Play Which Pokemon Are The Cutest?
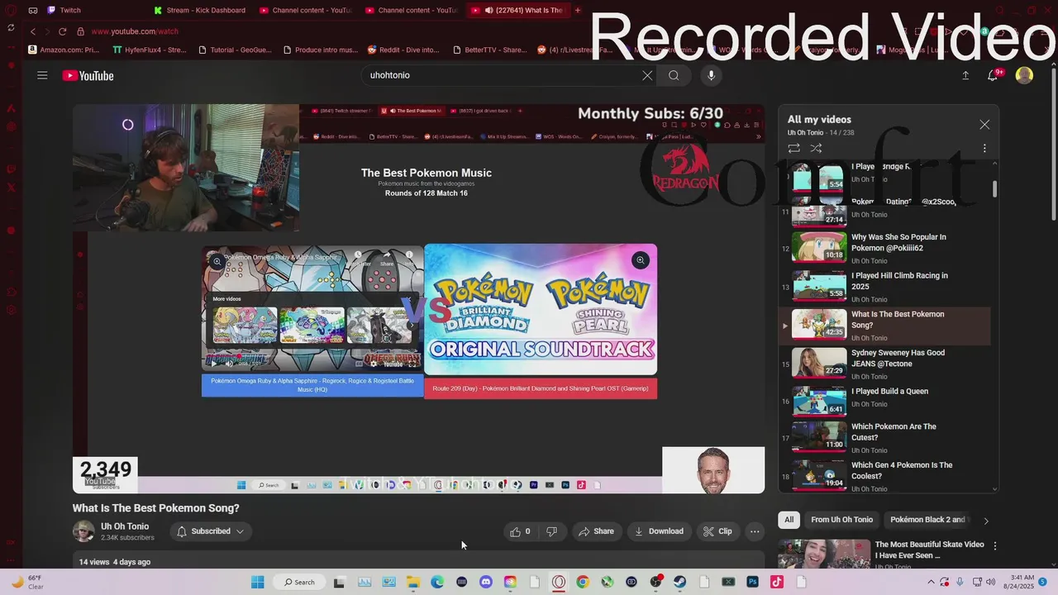This screenshot has width=1058, height=595. coord(884,437)
